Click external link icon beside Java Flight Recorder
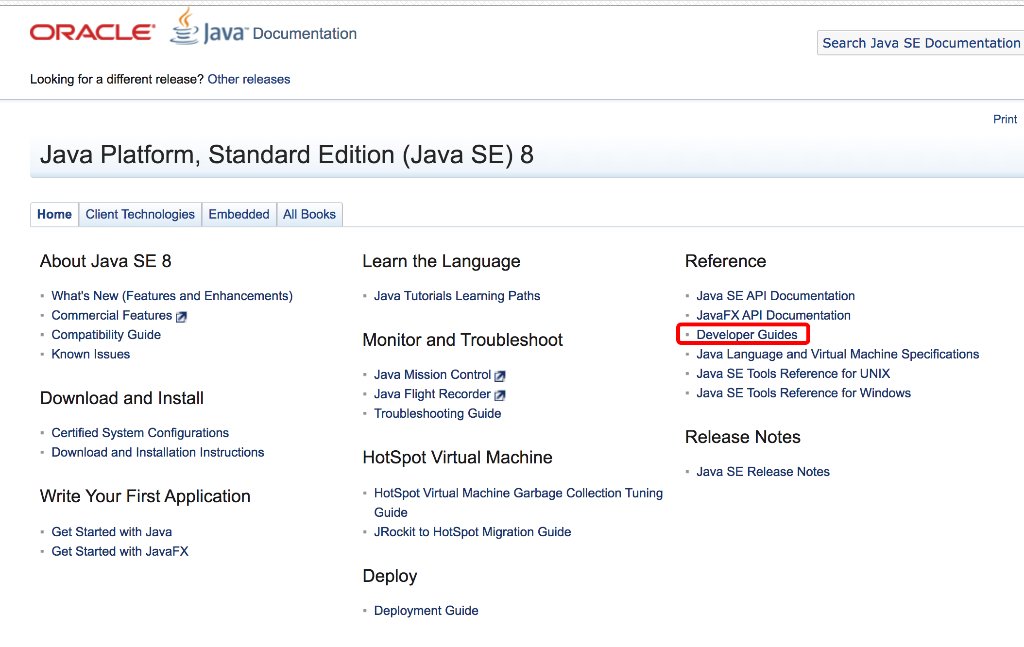Screen dimensions: 1024x647 500,395
